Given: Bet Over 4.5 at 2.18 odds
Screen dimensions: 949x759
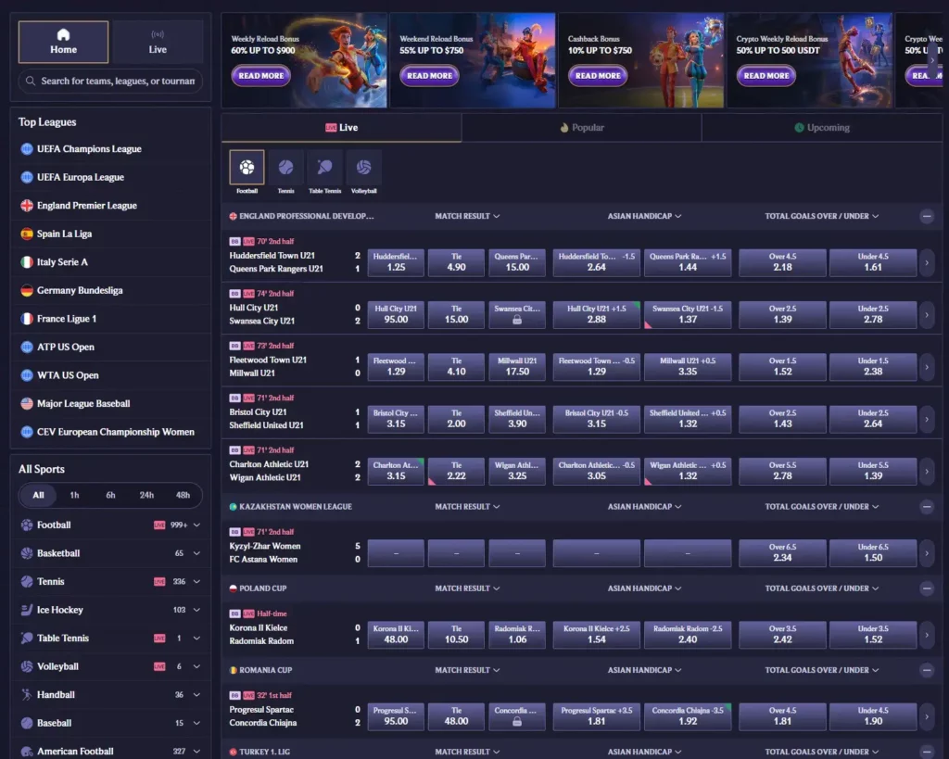Looking at the screenshot, I should click(782, 262).
